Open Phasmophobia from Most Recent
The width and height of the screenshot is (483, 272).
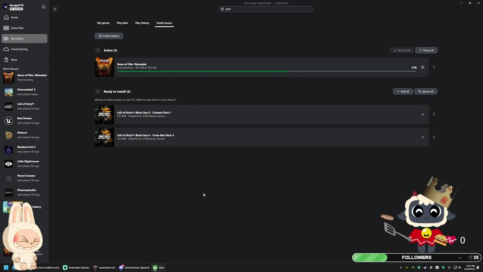coord(25,192)
